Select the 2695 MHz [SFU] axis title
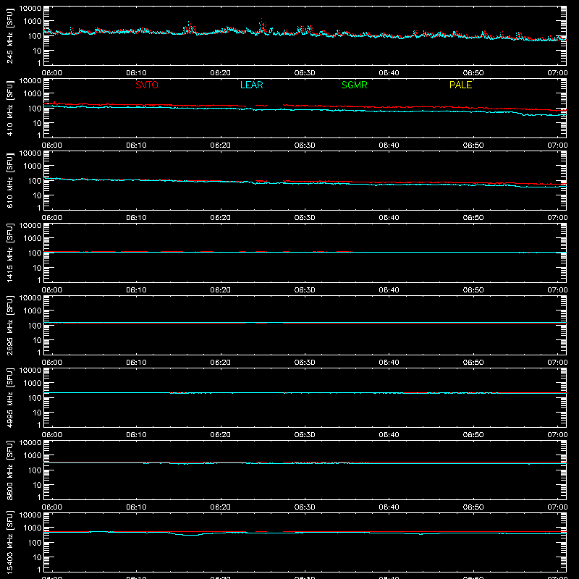Screen dimensions: 579x579 coord(9,325)
